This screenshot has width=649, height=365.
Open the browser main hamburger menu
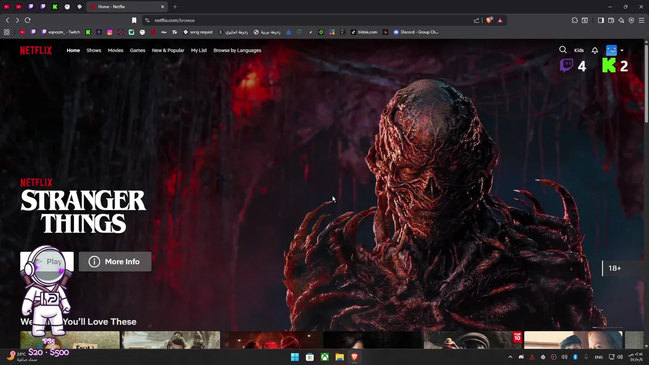point(641,20)
